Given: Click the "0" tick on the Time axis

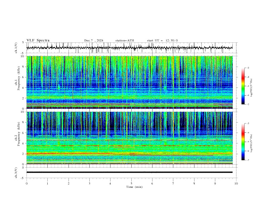Looking at the screenshot, I should point(27,183).
